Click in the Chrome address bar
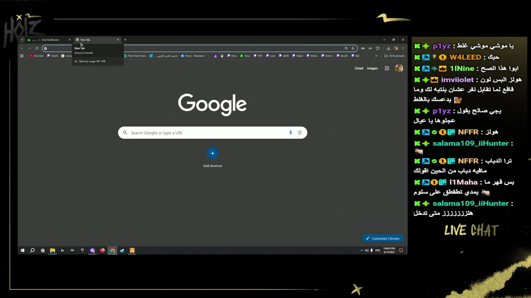This screenshot has width=531, height=298. point(199,48)
